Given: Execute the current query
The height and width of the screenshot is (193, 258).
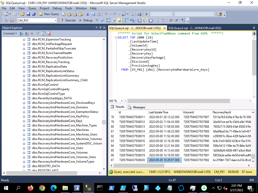Looking at the screenshot, I should [x=69, y=20].
